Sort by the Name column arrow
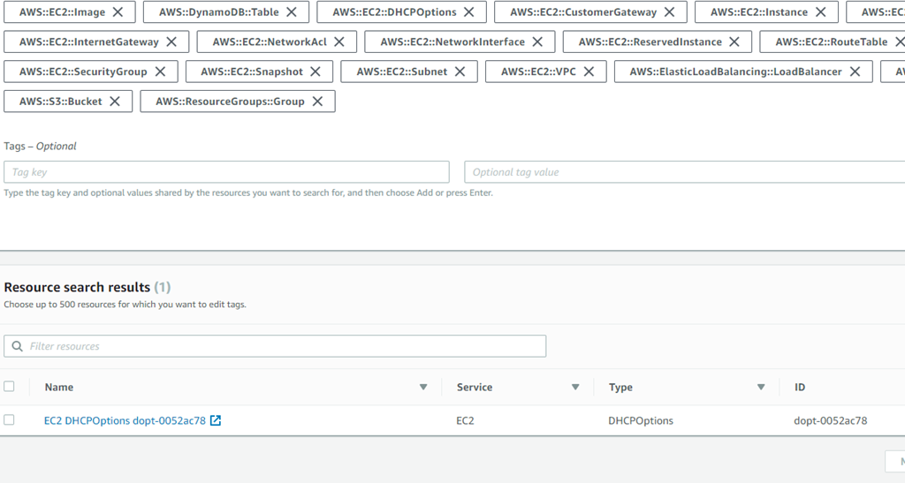The height and width of the screenshot is (483, 905). (423, 388)
